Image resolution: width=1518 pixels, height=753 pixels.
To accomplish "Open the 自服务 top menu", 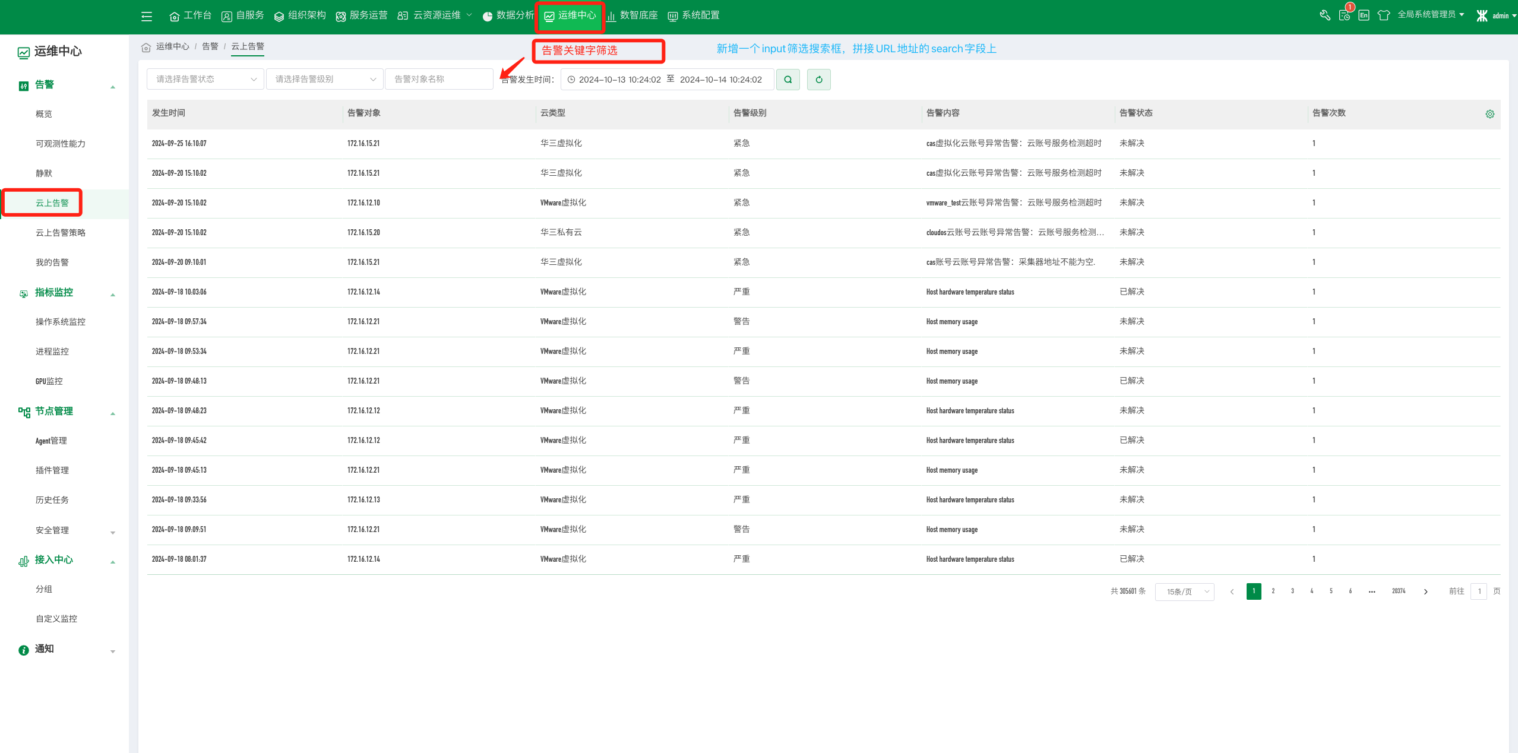I will (x=243, y=15).
